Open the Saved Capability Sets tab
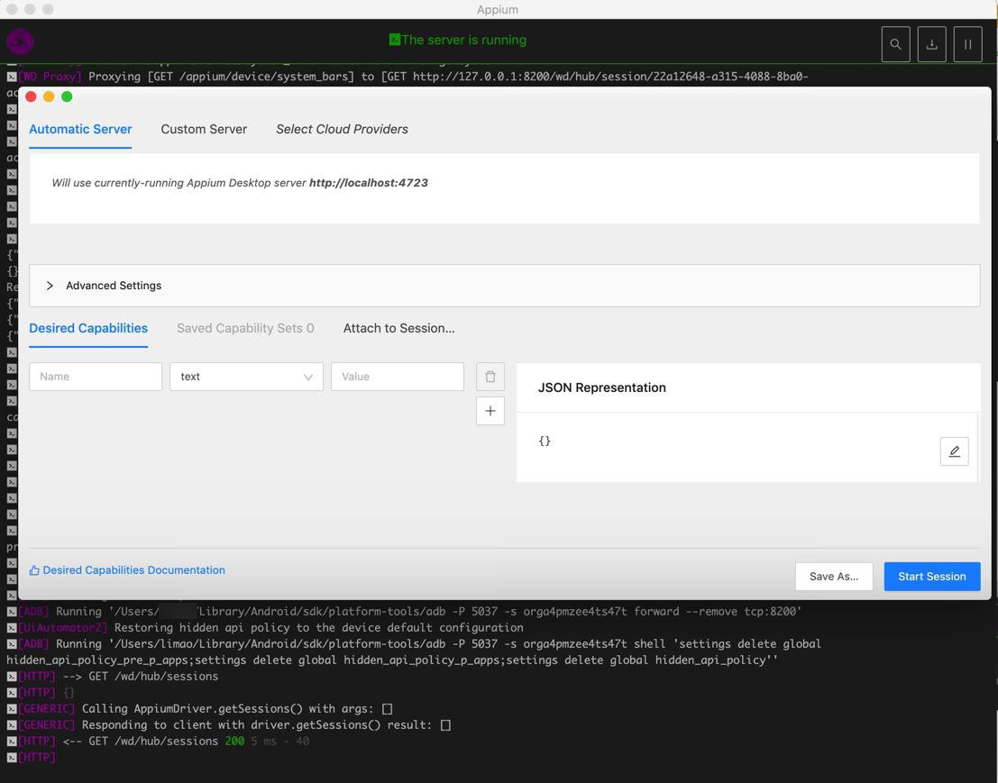The width and height of the screenshot is (998, 783). tap(245, 328)
